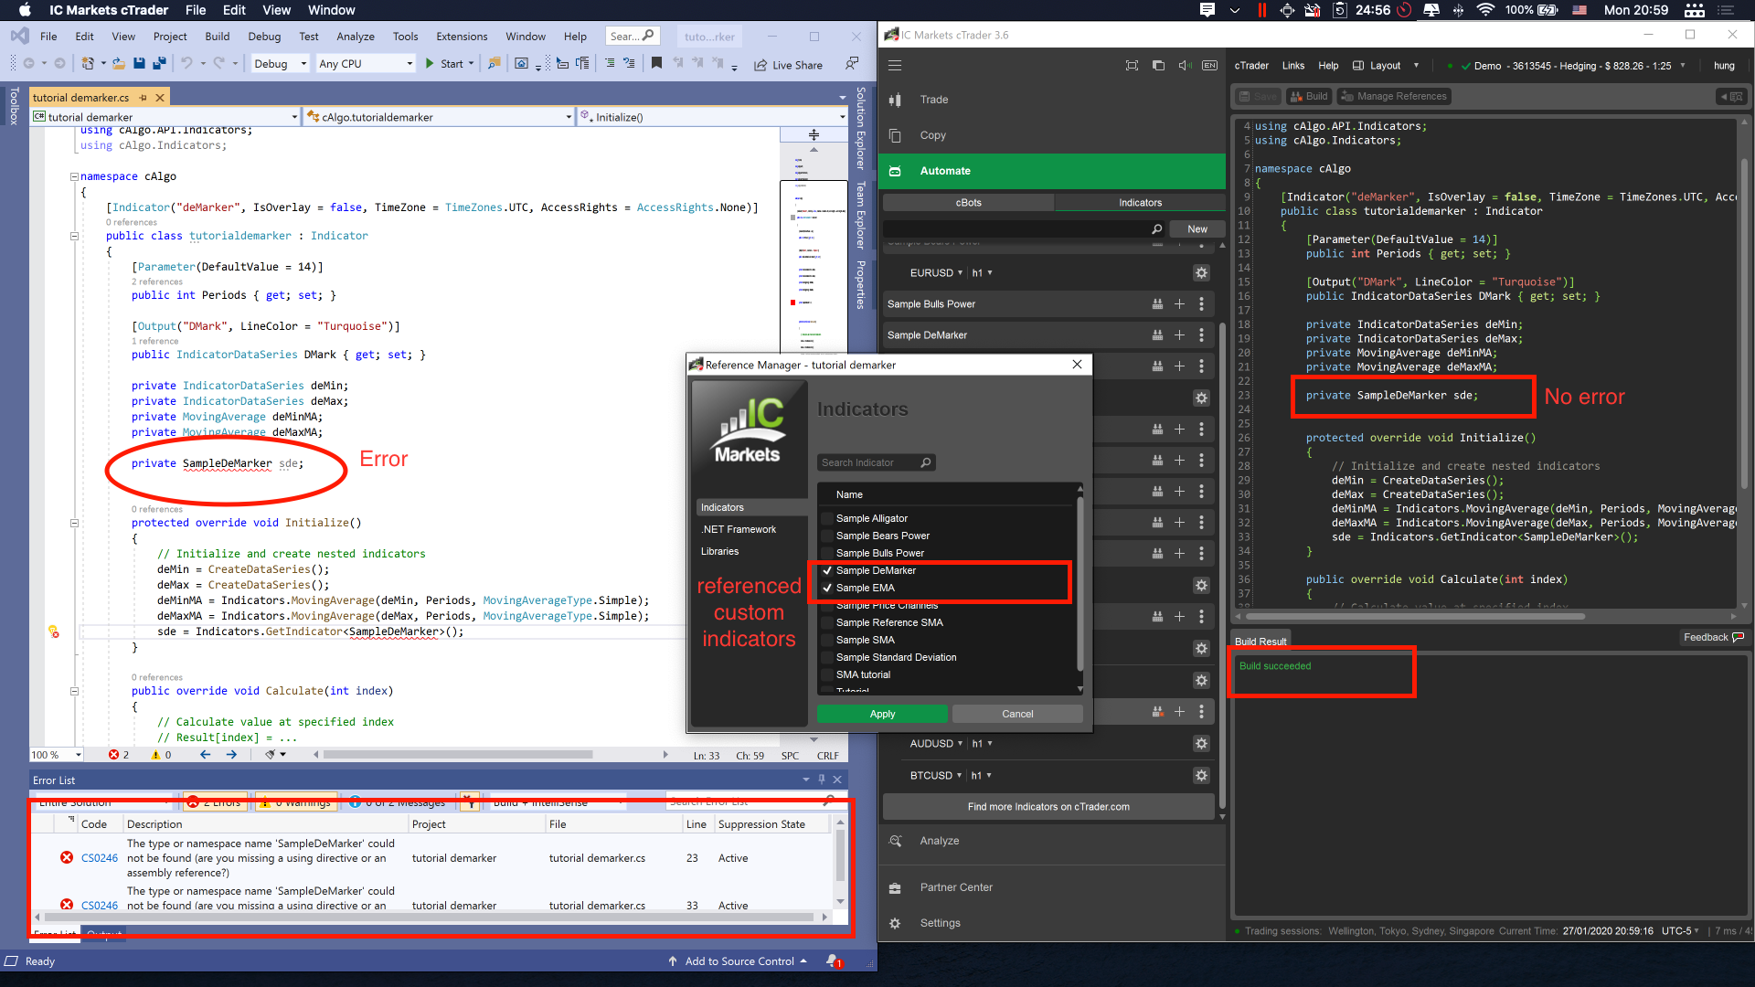This screenshot has height=987, width=1755.
Task: Expand cTrader Layout dropdown
Action: coord(1386,66)
